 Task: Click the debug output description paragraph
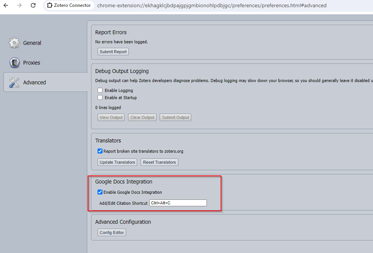pyautogui.click(x=234, y=81)
